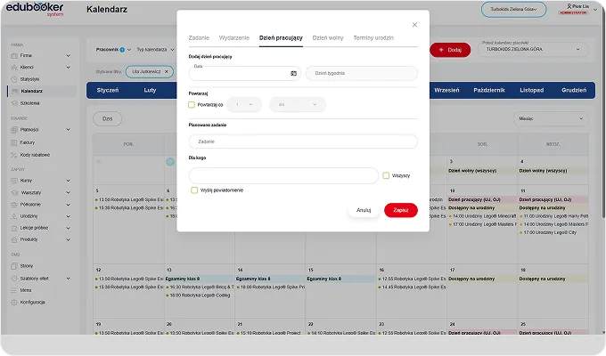Check the Wyślij powiadomienie option
This screenshot has width=606, height=356.
click(x=194, y=190)
